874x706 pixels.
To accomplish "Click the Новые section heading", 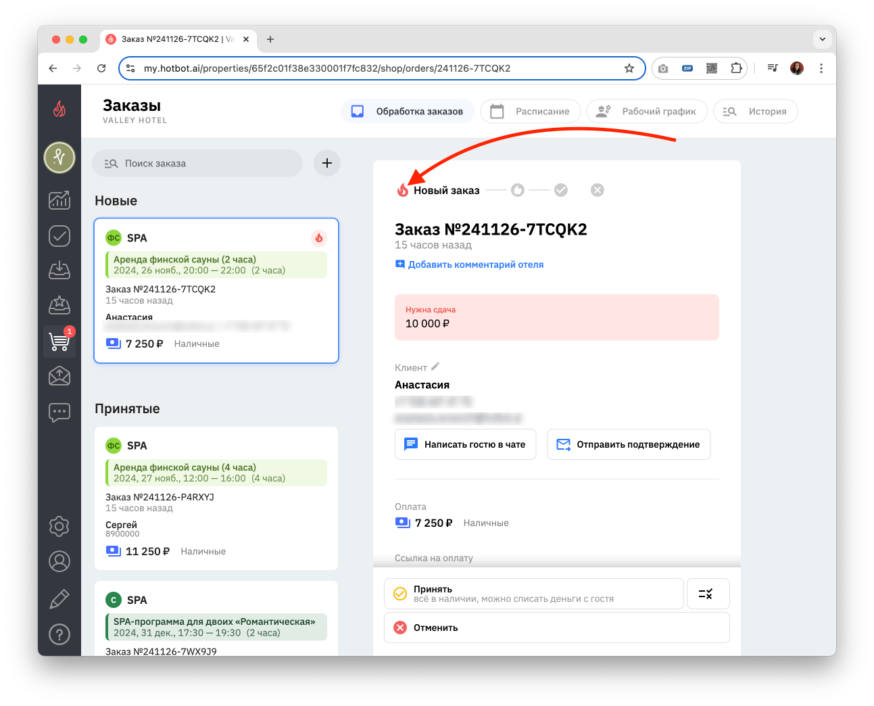I will click(116, 201).
